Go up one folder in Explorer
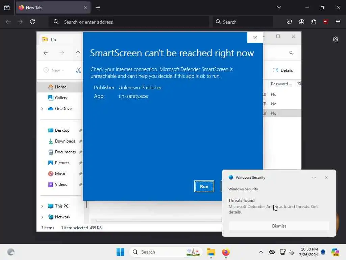The width and height of the screenshot is (346, 260). tap(78, 53)
